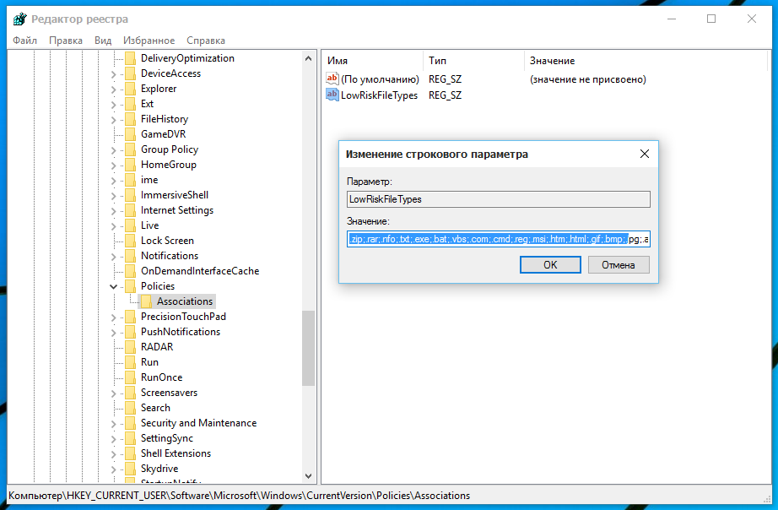Image resolution: width=778 pixels, height=510 pixels.
Task: Click the Screensavers folder icon
Action: click(130, 393)
